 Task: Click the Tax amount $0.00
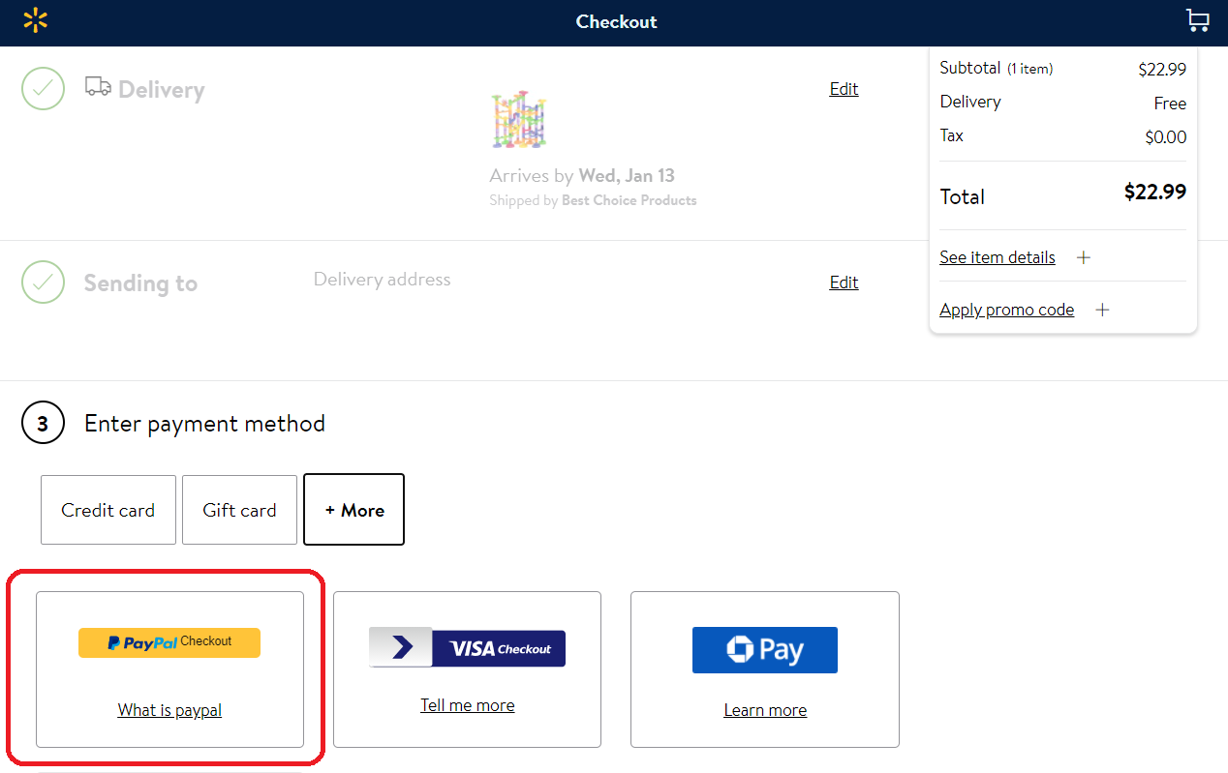[x=1166, y=137]
